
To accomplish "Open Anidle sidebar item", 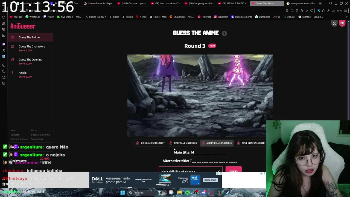I will coord(30,74).
